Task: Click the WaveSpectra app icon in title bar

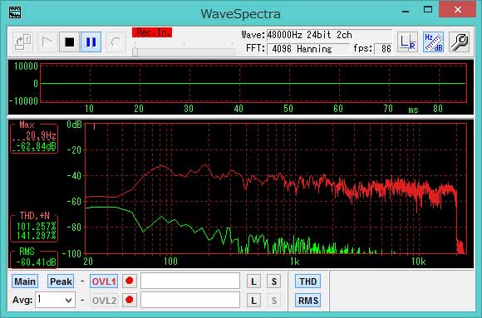Action: [15, 12]
